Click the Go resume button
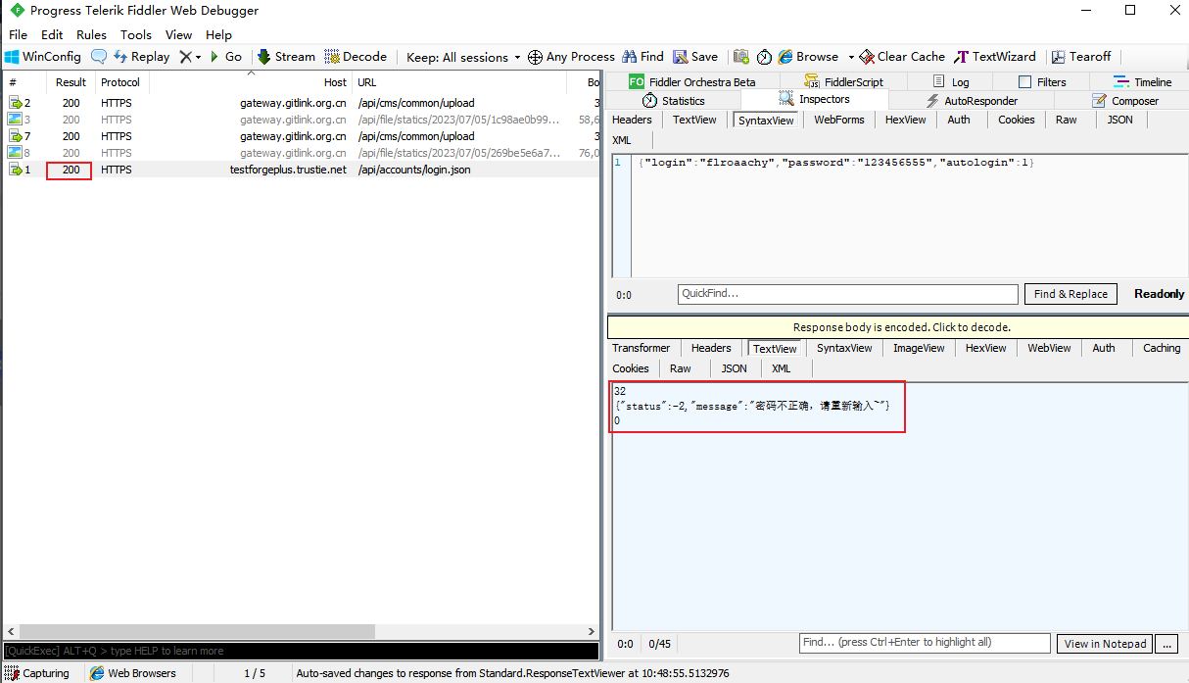Viewport: 1189px width, 683px height. coord(225,57)
